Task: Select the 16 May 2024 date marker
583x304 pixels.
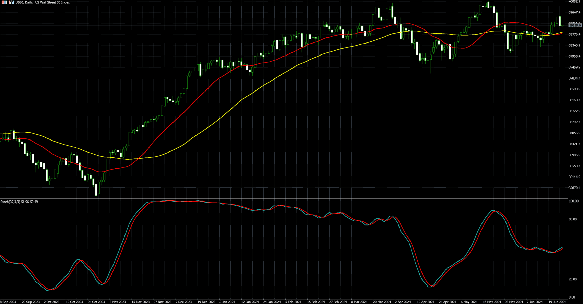Action: [x=491, y=302]
